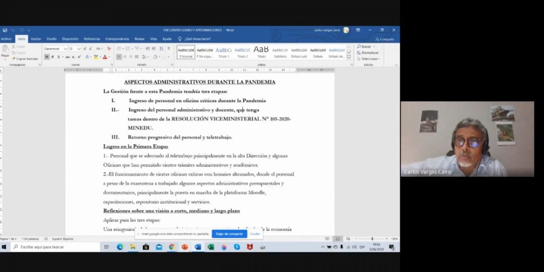Click the sort A-Z icon
This screenshot has height=272, width=544.
pos(162,49)
